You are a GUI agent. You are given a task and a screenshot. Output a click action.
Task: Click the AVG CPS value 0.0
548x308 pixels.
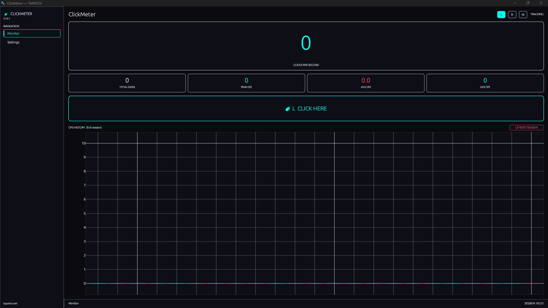coord(366,80)
